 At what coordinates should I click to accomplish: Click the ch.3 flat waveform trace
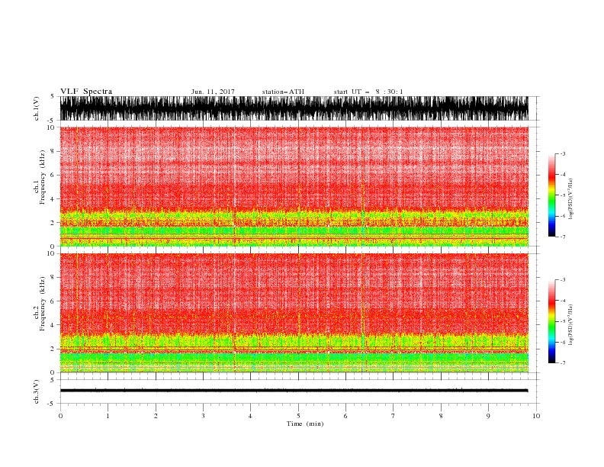pos(294,391)
